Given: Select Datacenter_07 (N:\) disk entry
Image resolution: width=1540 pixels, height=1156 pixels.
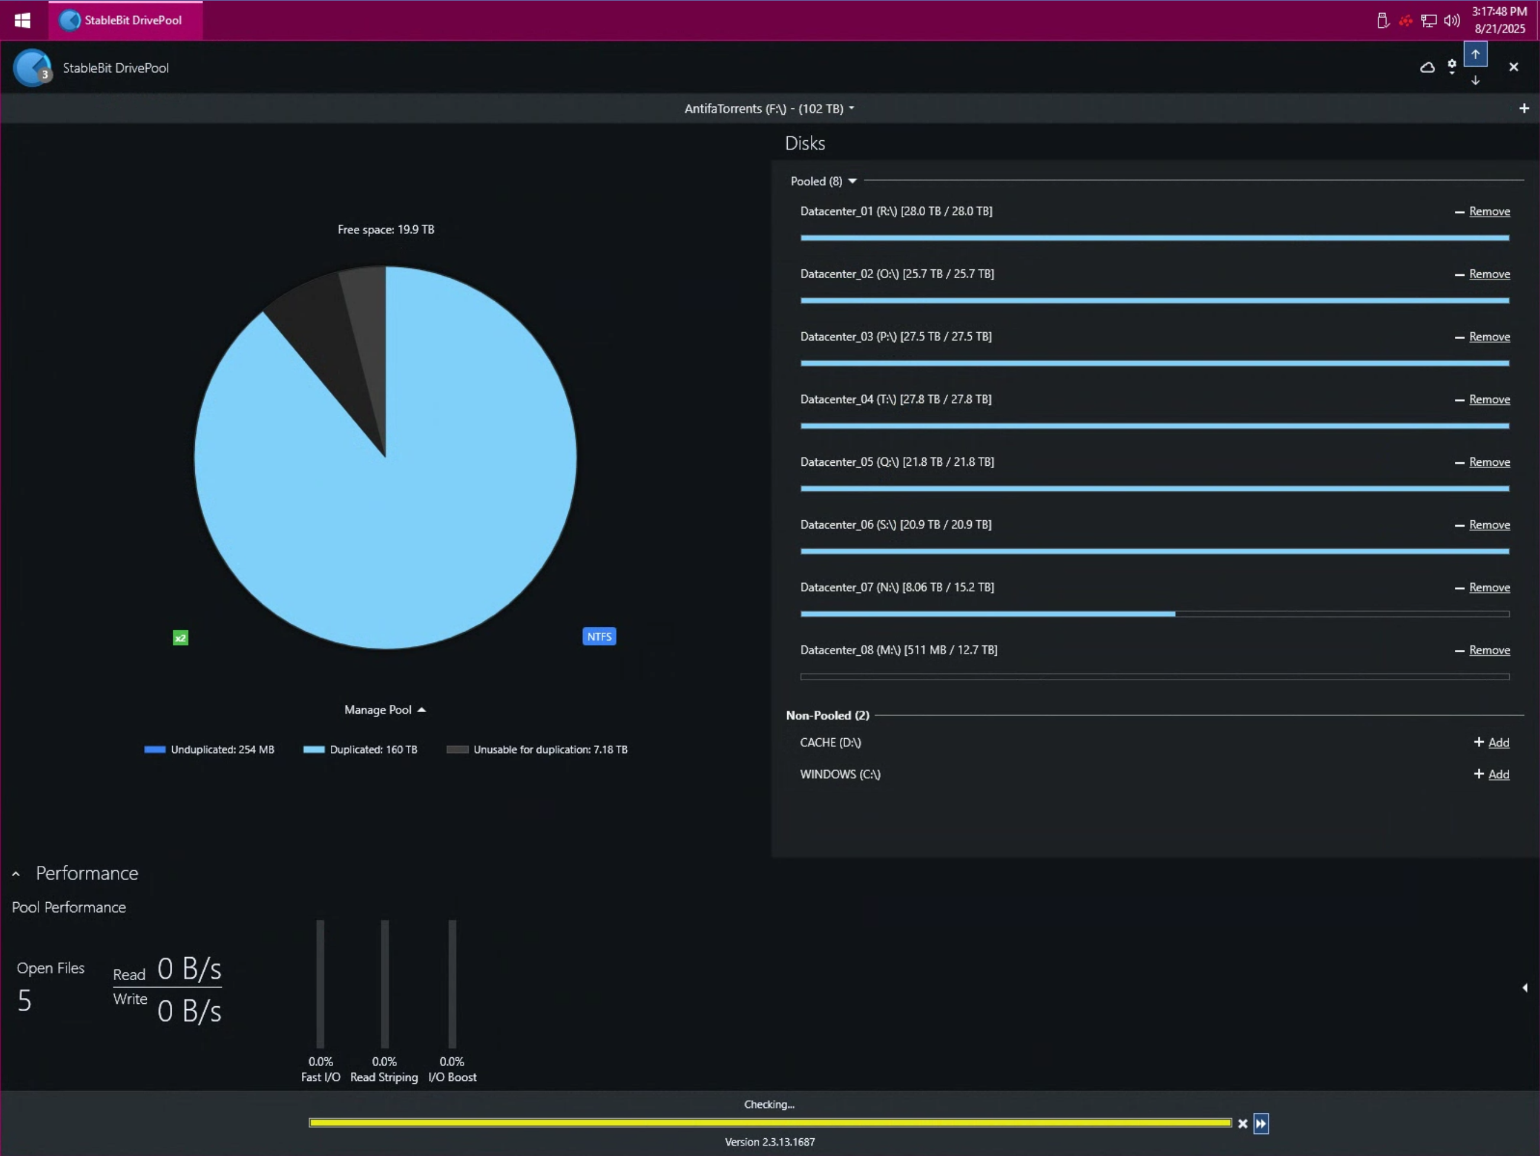Looking at the screenshot, I should point(897,587).
